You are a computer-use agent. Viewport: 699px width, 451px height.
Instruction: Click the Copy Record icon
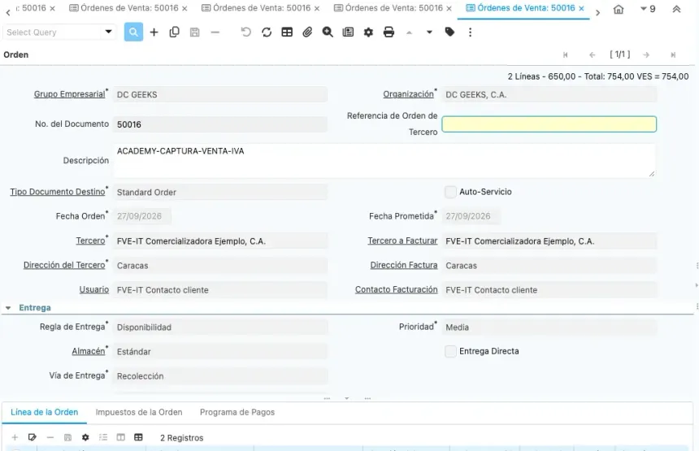click(x=174, y=32)
